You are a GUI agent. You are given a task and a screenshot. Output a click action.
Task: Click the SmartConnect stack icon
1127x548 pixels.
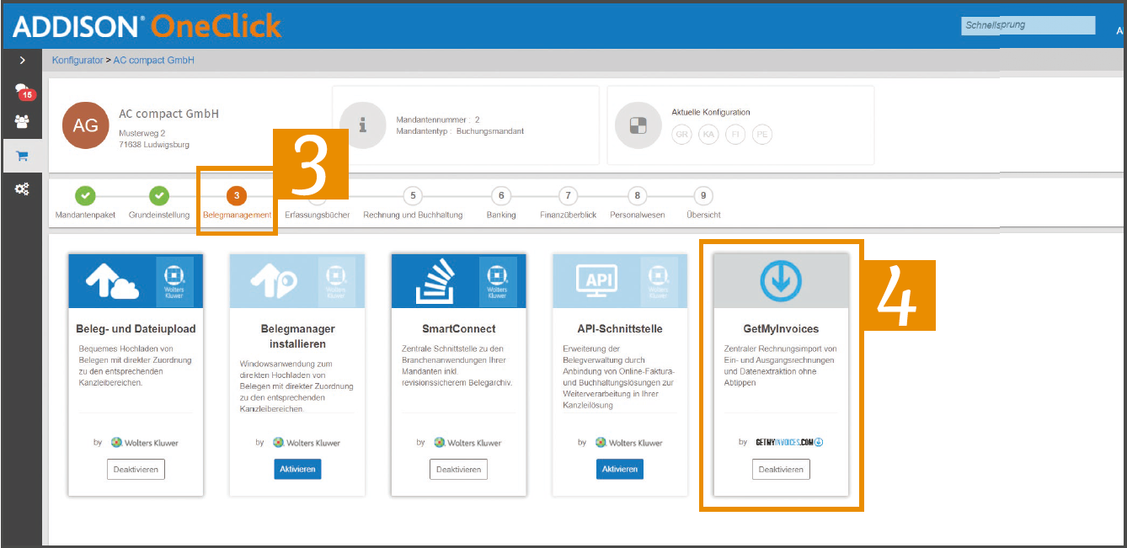435,283
